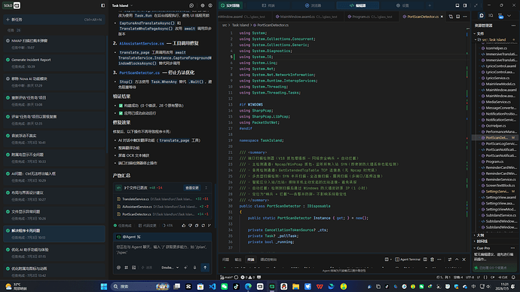The image size is (520, 292).
Task: Open the search panel in right sidebar
Action: [491, 16]
